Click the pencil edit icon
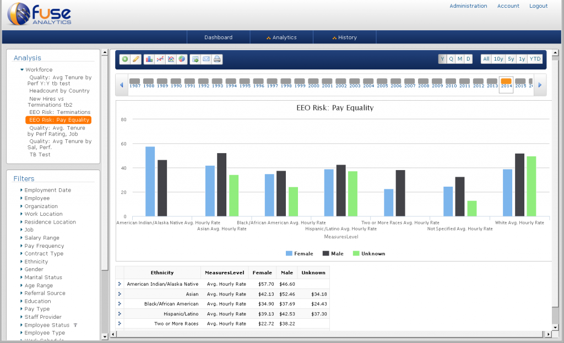 [136, 59]
